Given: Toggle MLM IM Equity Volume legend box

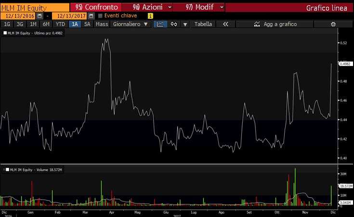Looking at the screenshot, I should point(7,170).
